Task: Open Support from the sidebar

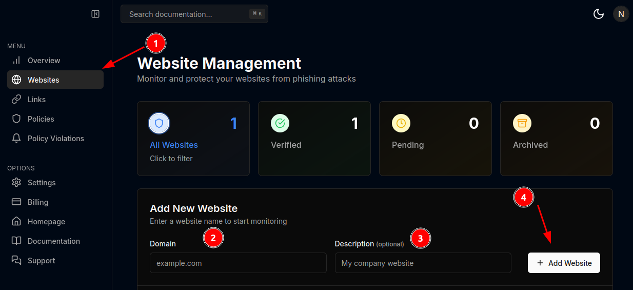Action: coord(55,261)
